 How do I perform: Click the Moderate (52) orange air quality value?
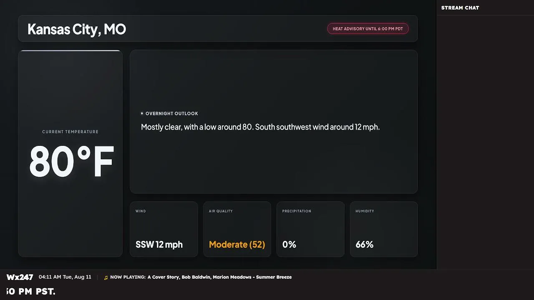coord(237,245)
